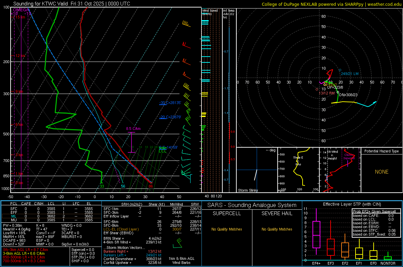Click the Potential Hazard Type header
Viewport: 403px width, 267px height.
[x=381, y=151]
